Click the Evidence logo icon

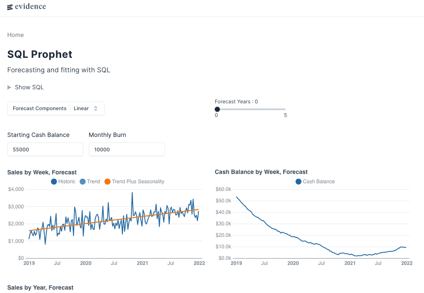10,7
